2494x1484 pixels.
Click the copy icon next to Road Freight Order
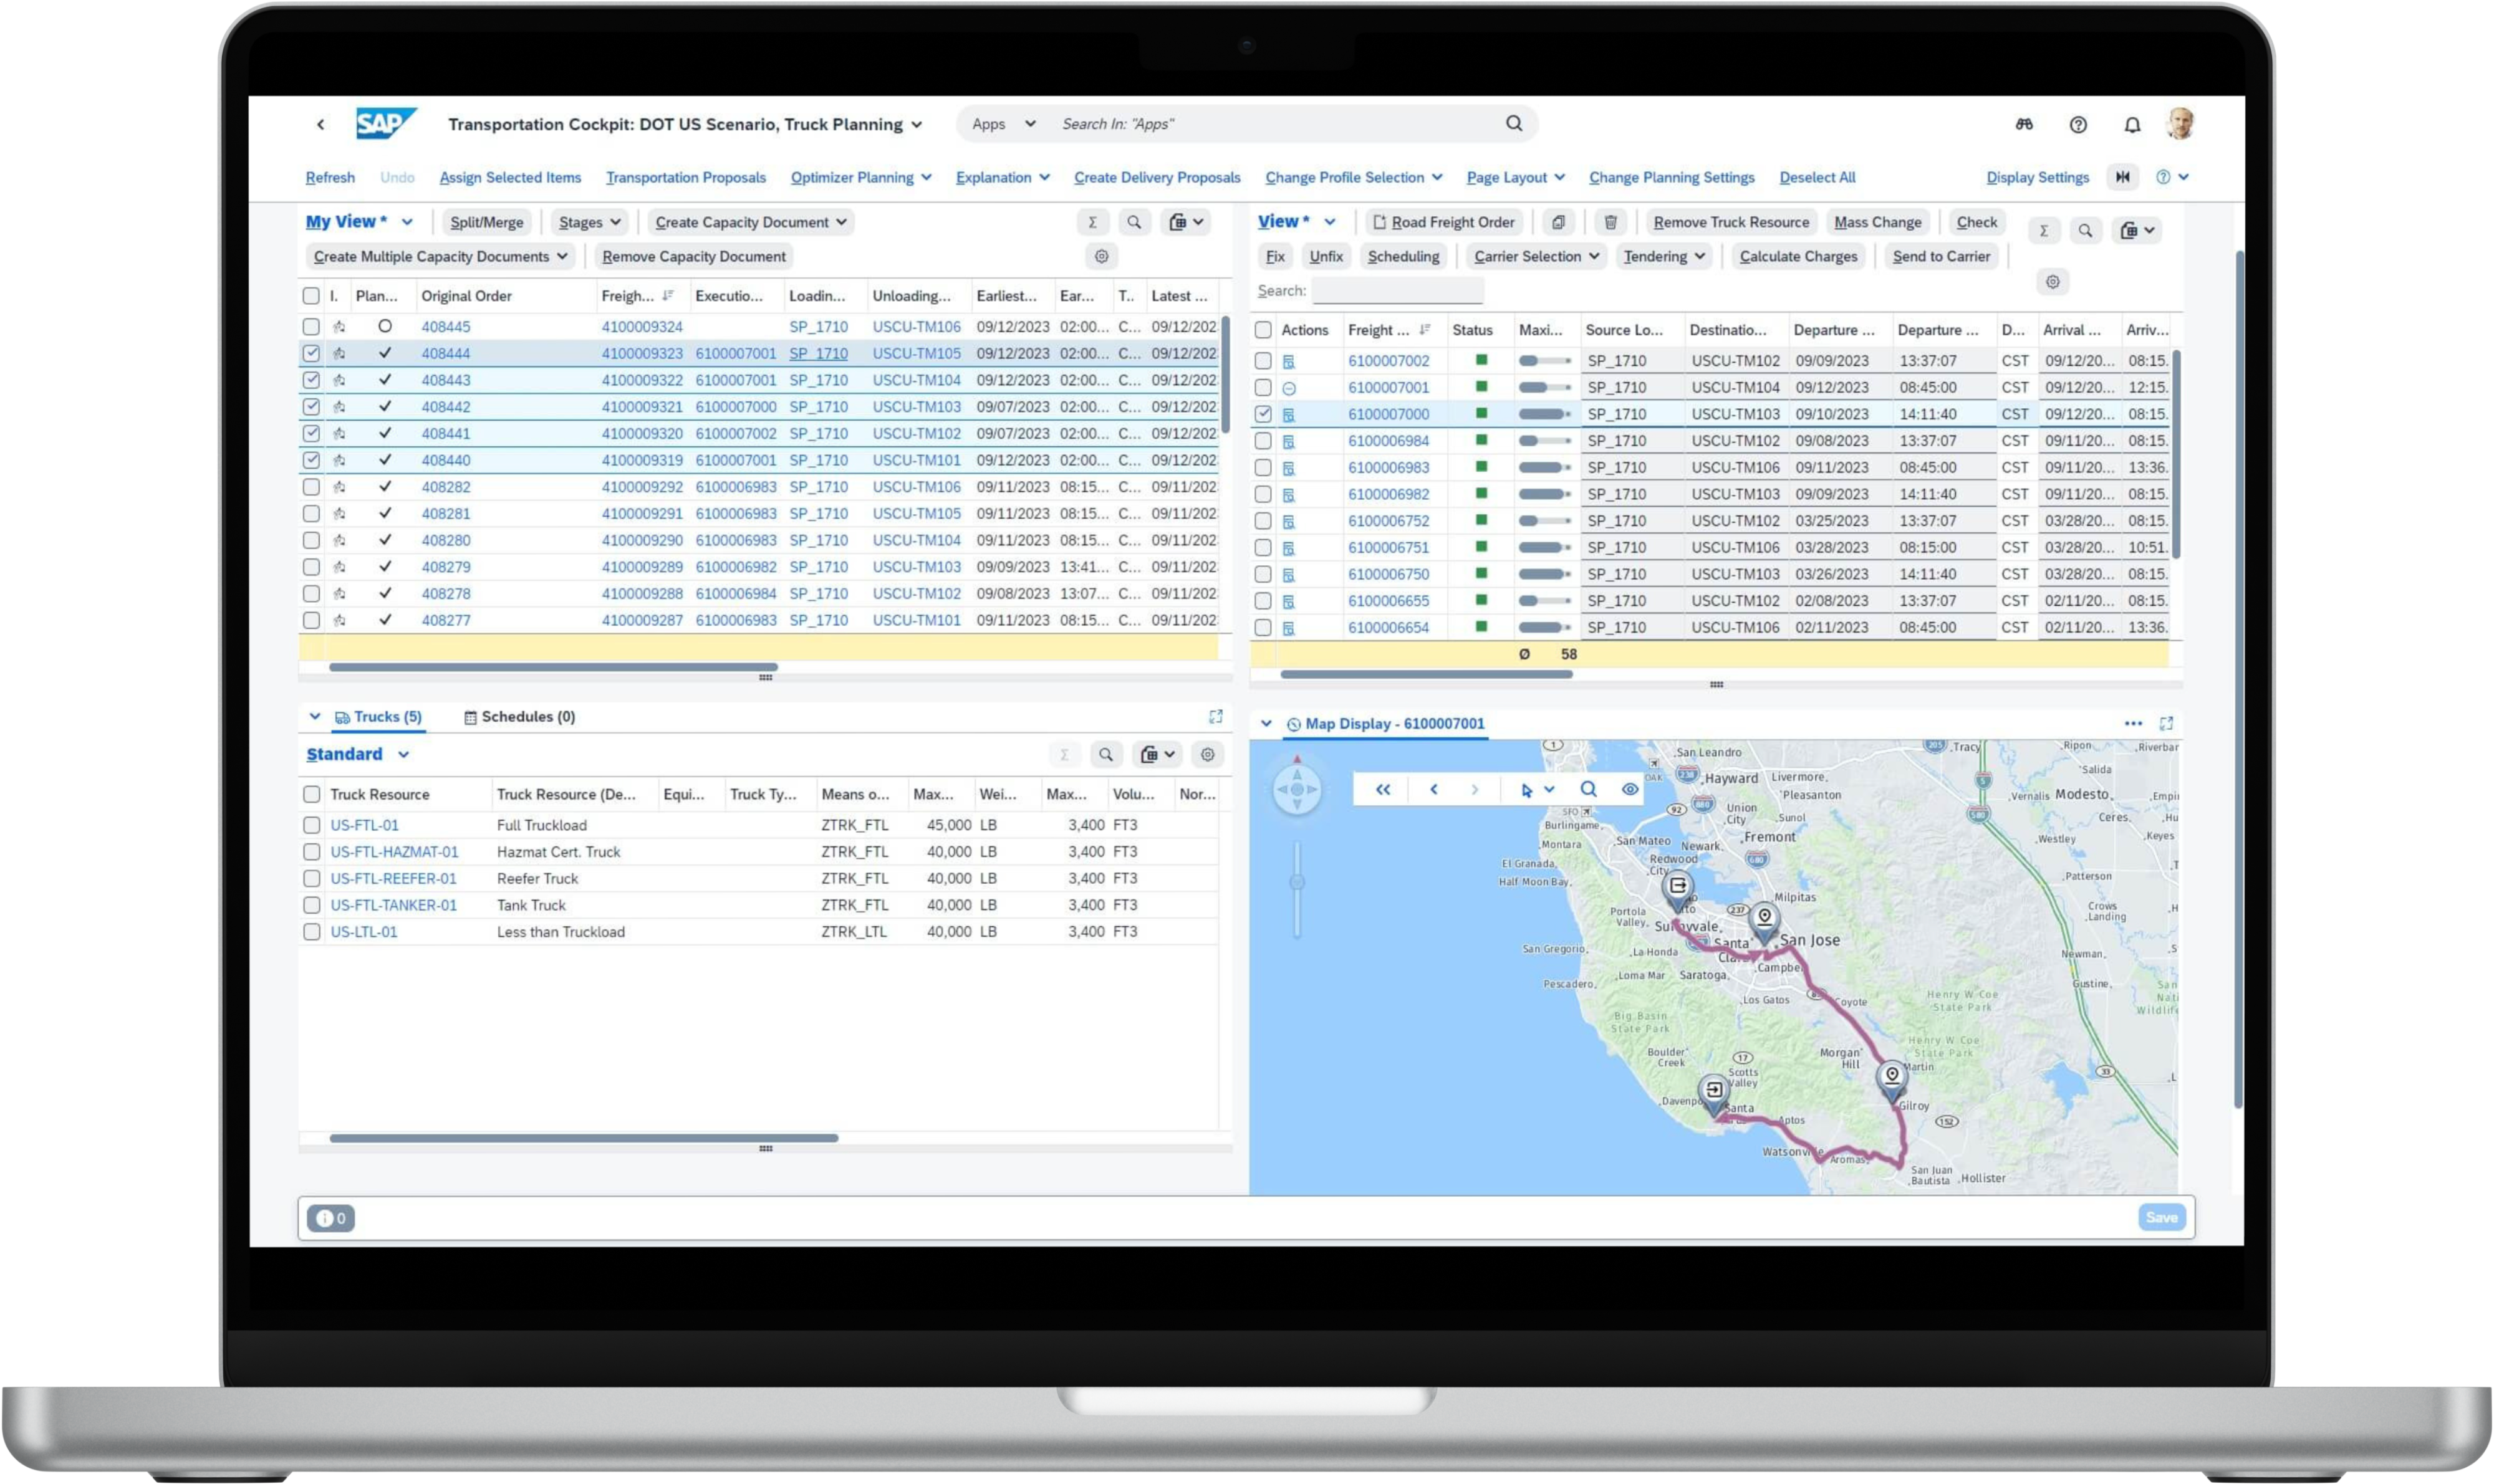tap(1558, 222)
